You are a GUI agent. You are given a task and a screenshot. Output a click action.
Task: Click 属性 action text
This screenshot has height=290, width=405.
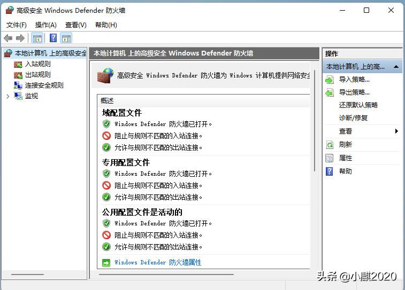tap(345, 158)
